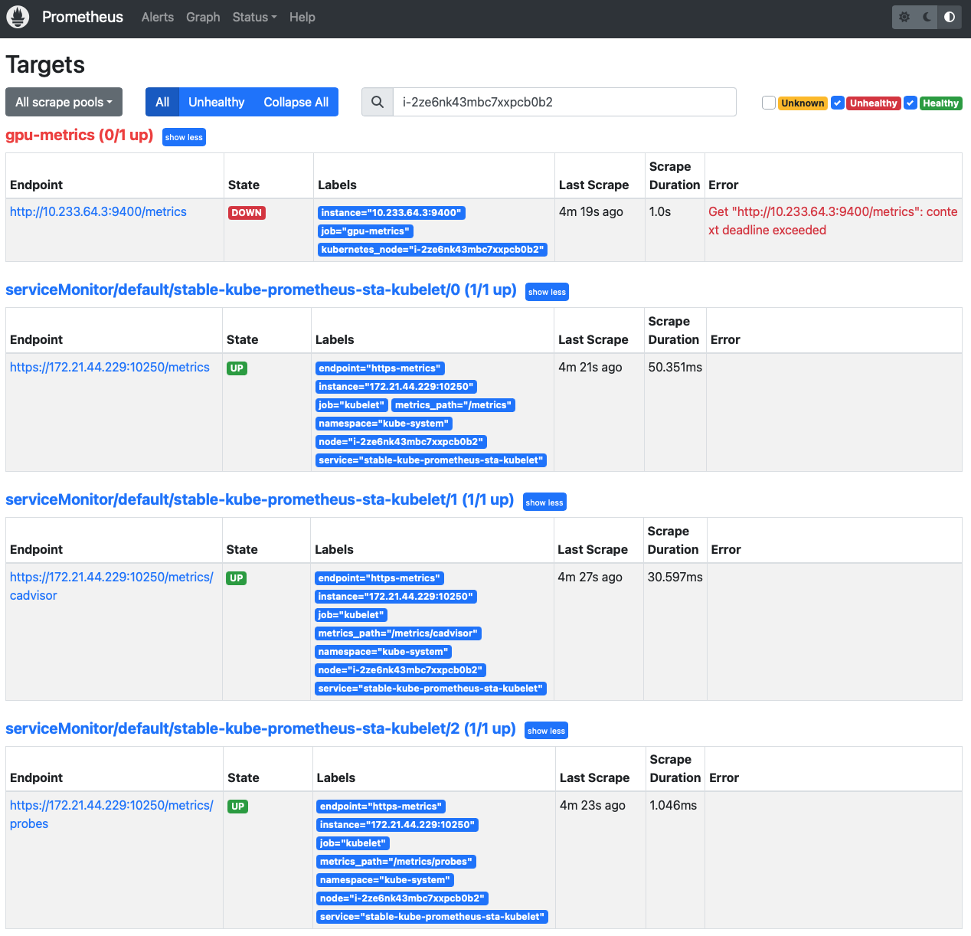The height and width of the screenshot is (936, 971).
Task: Click the Targets page heading
Action: click(45, 64)
